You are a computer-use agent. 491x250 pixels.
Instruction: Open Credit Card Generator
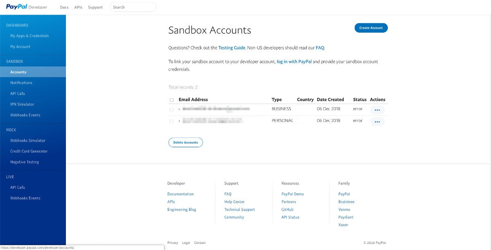[29, 151]
